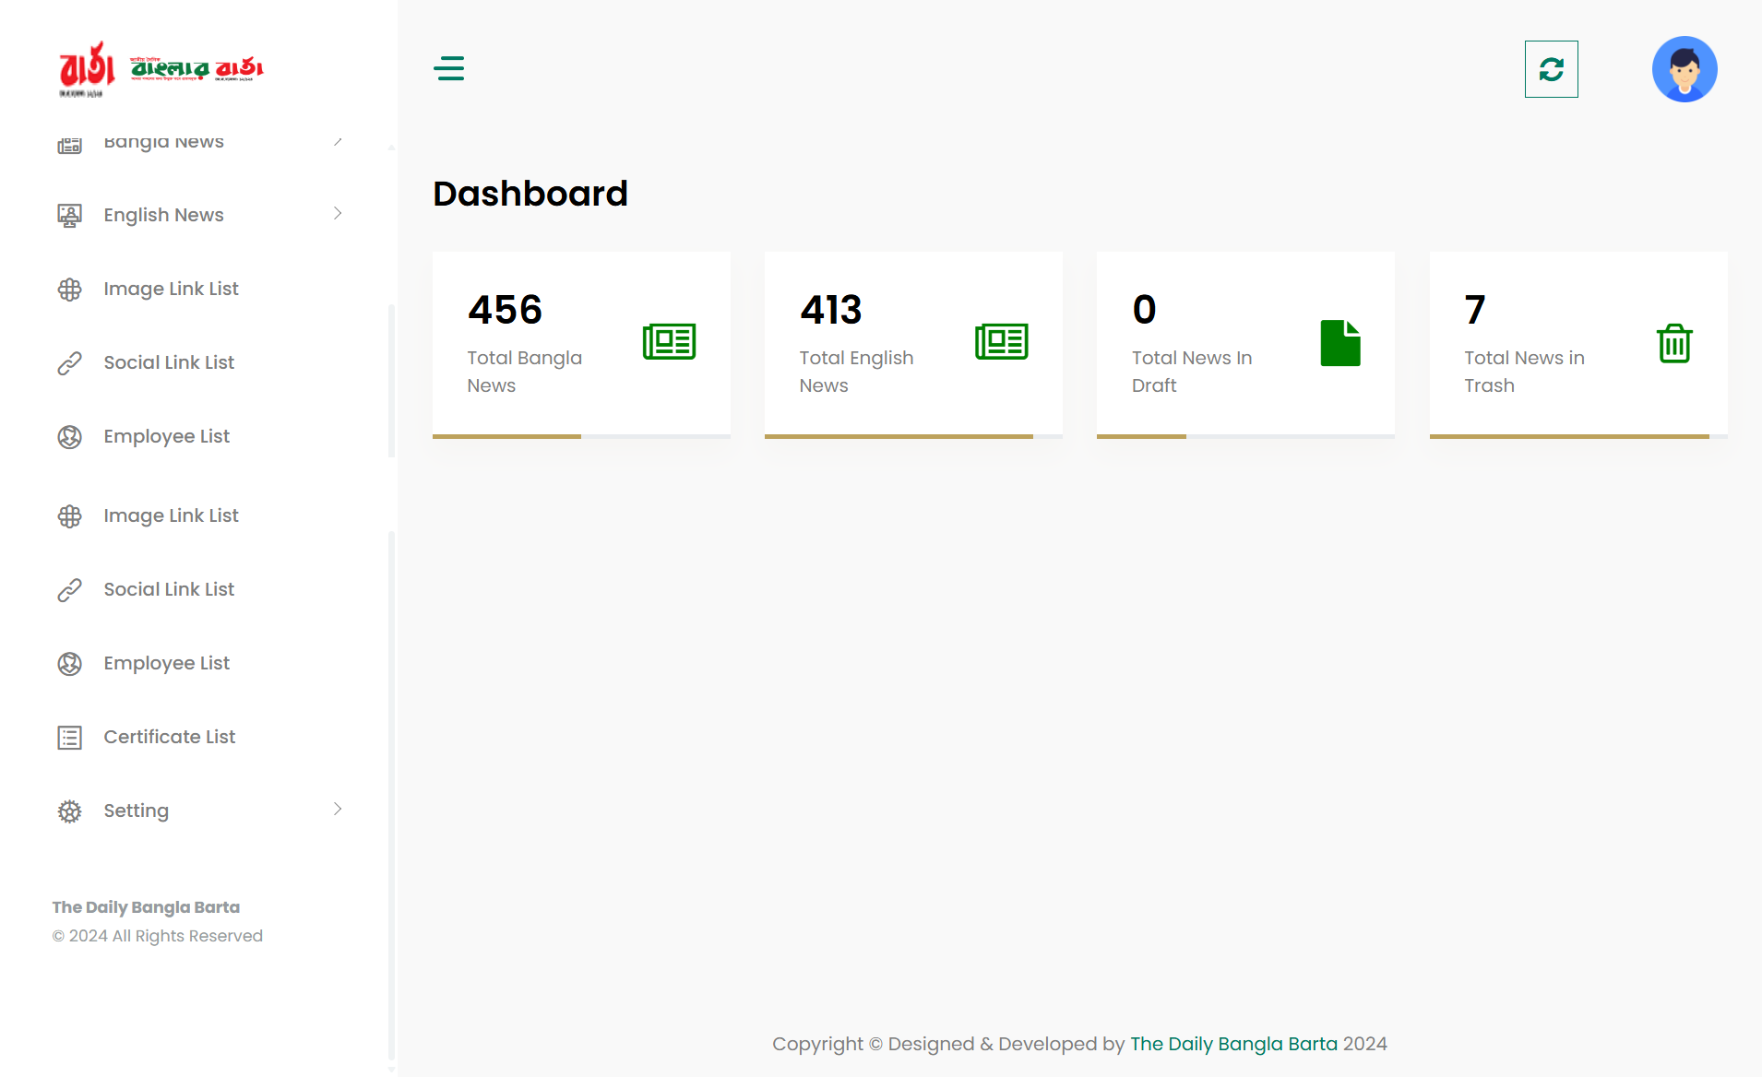Viewport: 1762px width, 1077px height.
Task: Click the globe icon beside Image Link List
Action: coord(69,289)
